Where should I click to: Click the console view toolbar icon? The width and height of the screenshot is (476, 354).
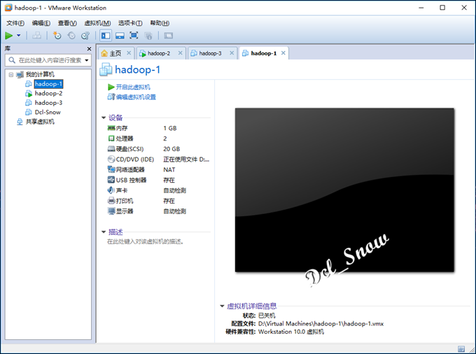tap(169, 36)
